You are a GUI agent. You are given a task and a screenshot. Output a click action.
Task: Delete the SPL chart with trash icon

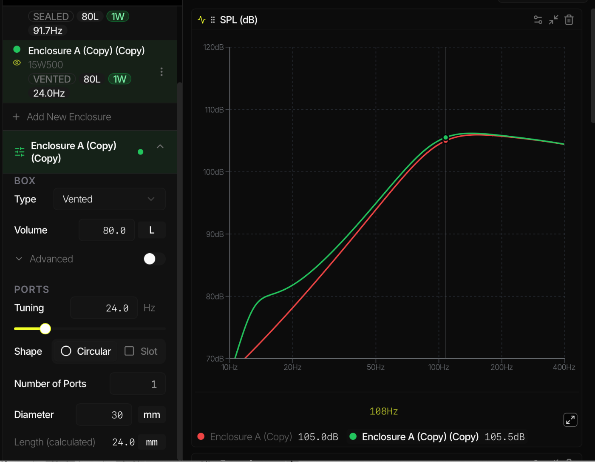pyautogui.click(x=569, y=20)
